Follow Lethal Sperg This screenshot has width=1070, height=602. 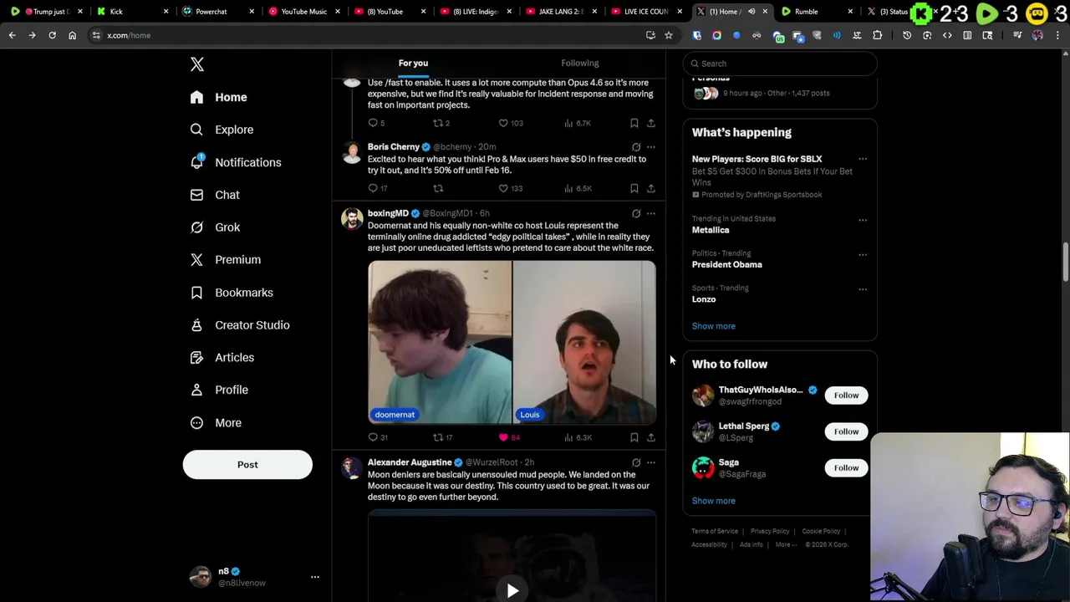[x=846, y=431]
